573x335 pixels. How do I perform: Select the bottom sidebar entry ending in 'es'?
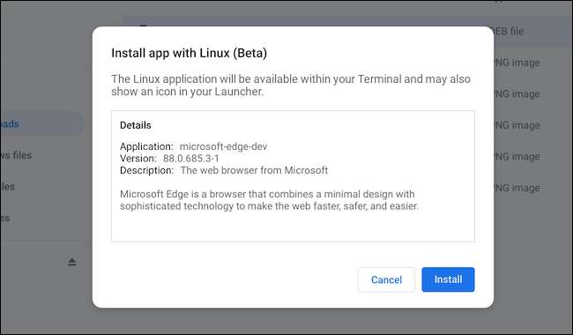coord(5,218)
